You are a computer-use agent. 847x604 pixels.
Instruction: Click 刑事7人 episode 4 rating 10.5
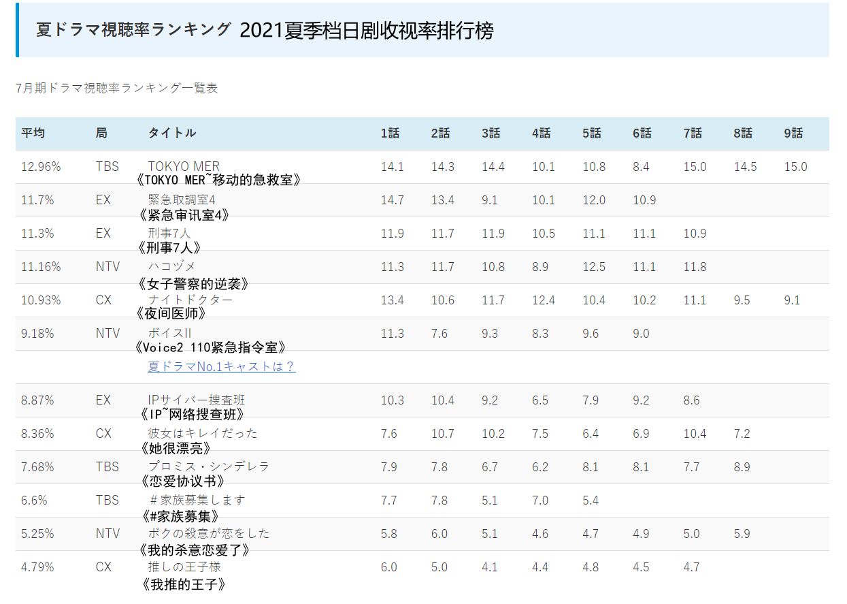(x=544, y=234)
